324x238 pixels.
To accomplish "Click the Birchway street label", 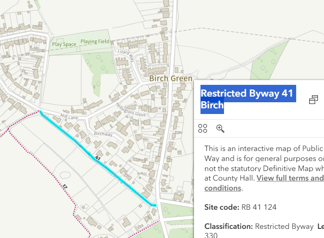I will 103,134.
